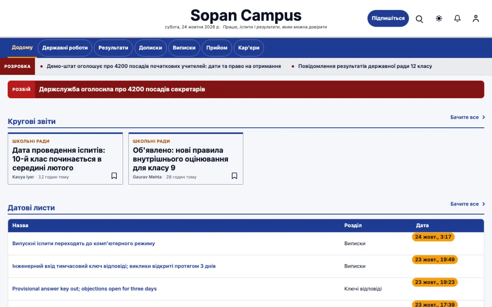
Task: Click the Дата column header
Action: (x=422, y=226)
